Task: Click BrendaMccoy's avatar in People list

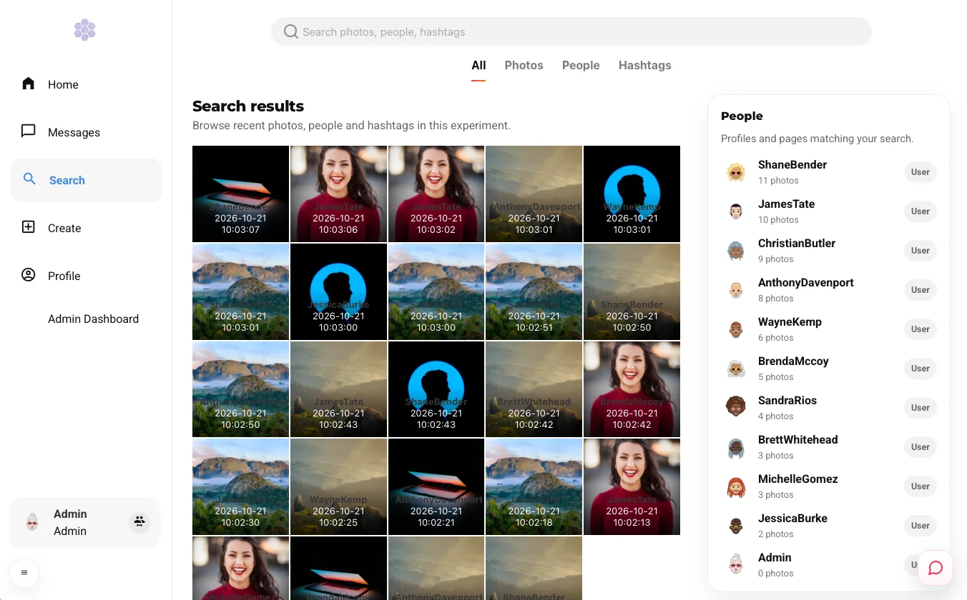Action: 736,369
